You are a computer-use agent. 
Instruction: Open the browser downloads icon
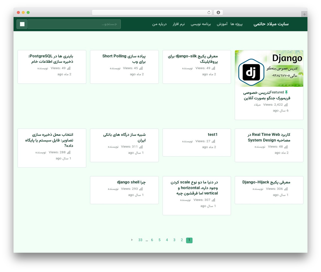point(218,13)
